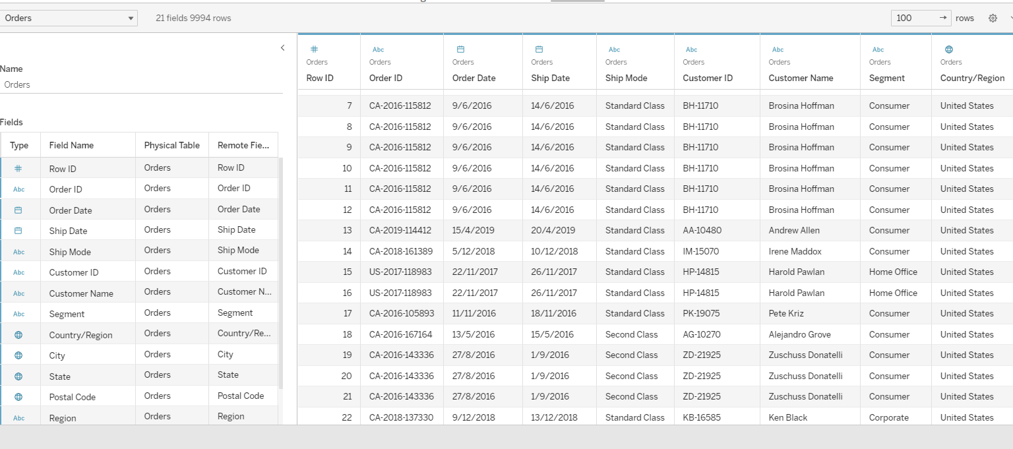Click the calendar type icon above Ship Date column

(539, 49)
